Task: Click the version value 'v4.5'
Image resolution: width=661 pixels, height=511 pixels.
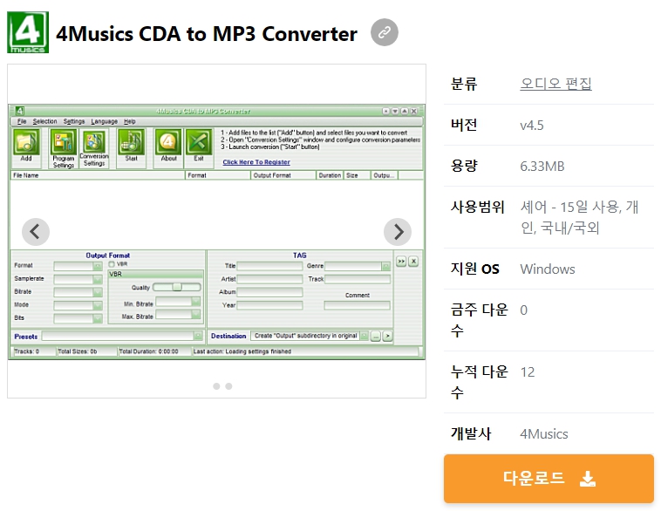Action: point(532,126)
